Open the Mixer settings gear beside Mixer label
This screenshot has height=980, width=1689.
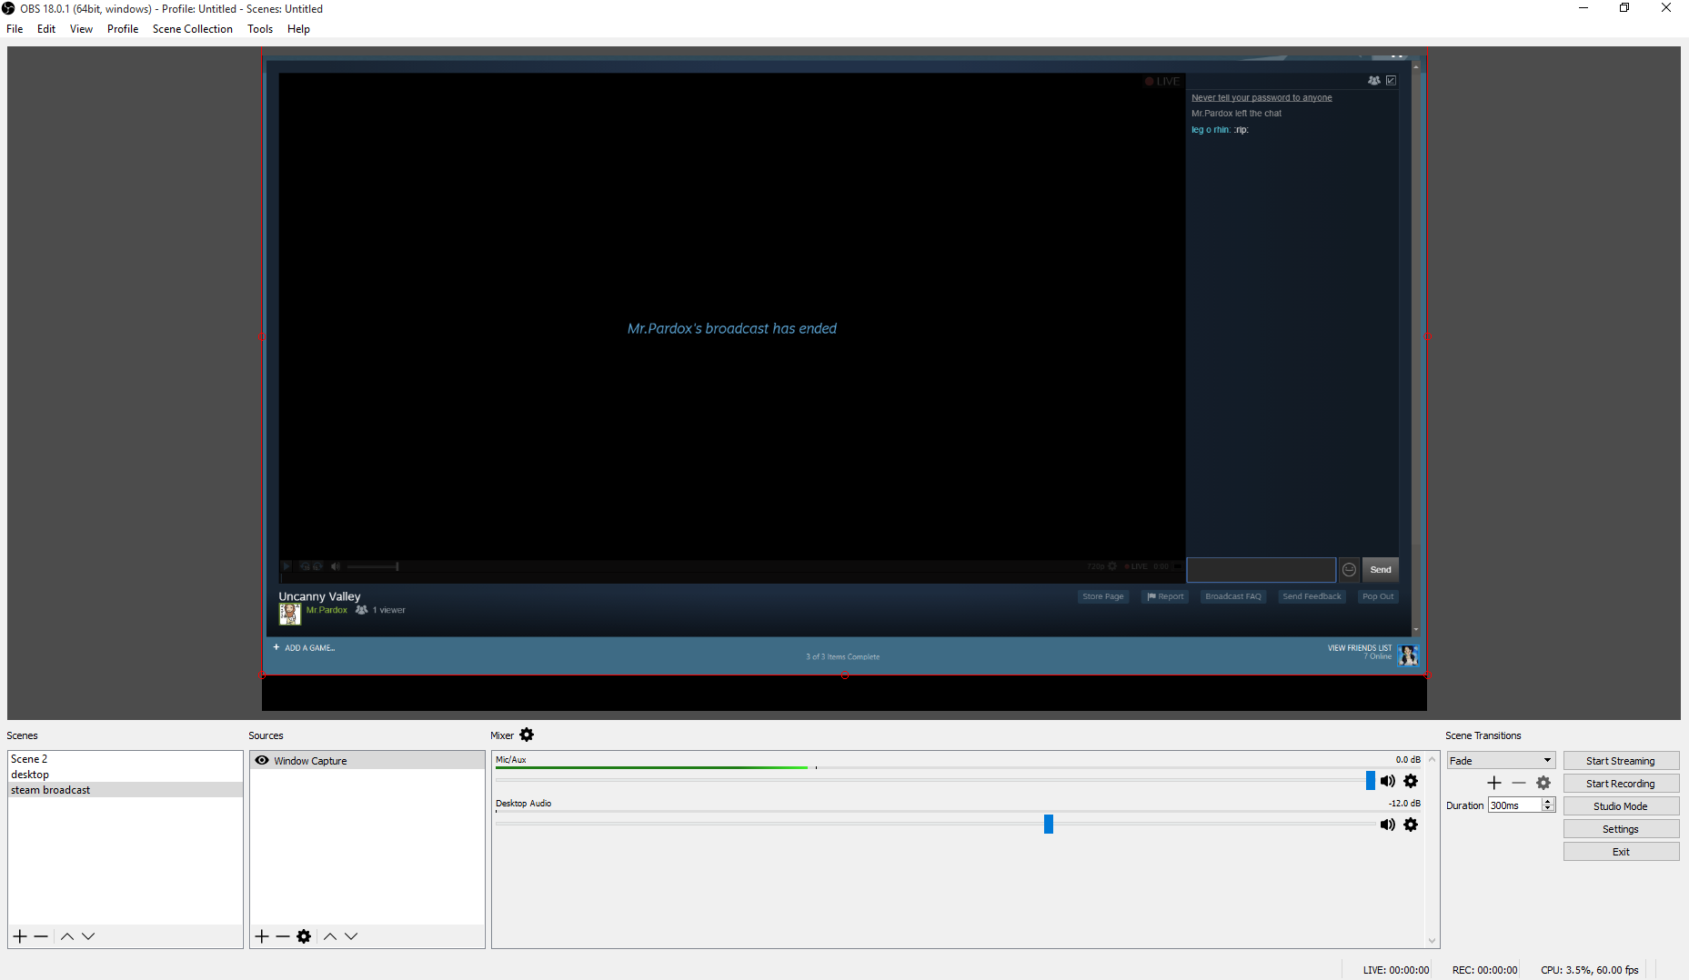pos(527,735)
